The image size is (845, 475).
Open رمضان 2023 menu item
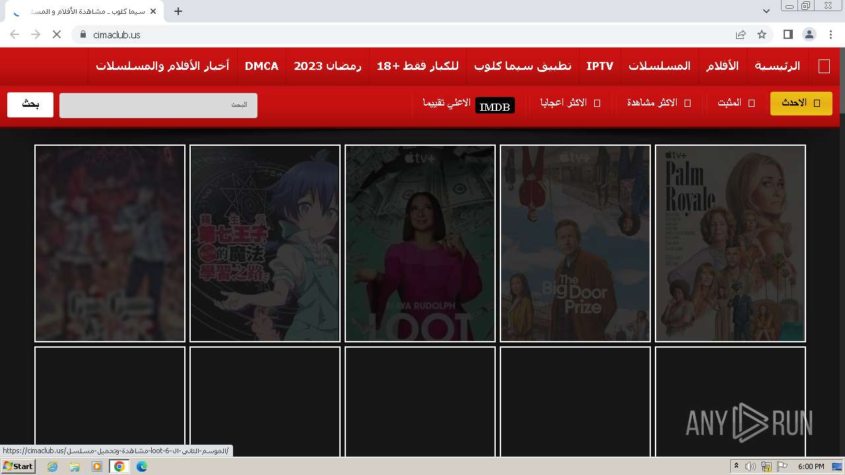[x=327, y=66]
